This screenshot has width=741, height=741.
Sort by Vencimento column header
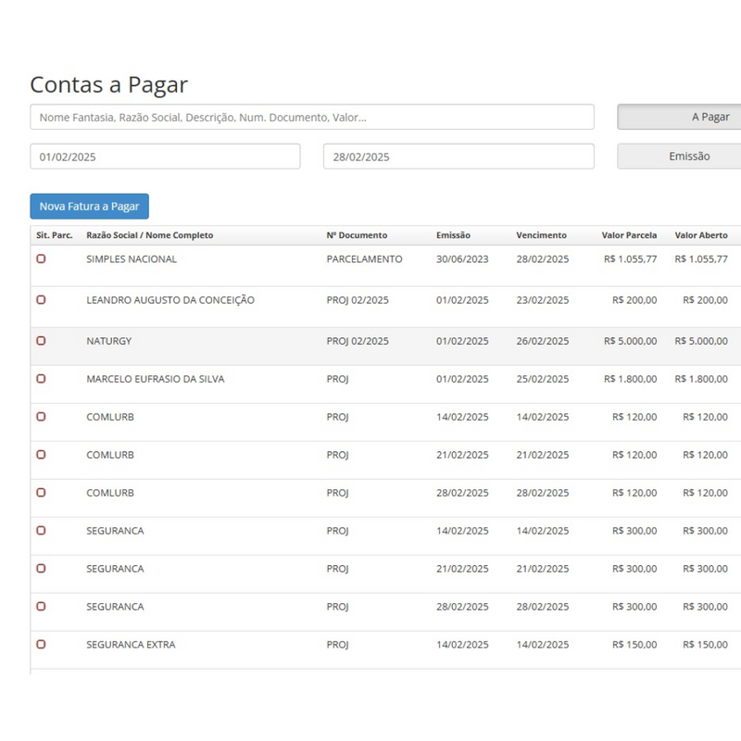pyautogui.click(x=541, y=235)
